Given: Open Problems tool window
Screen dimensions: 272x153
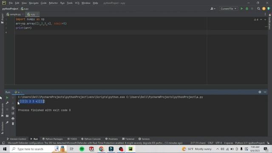Looking at the screenshot, I should [x=111, y=139].
